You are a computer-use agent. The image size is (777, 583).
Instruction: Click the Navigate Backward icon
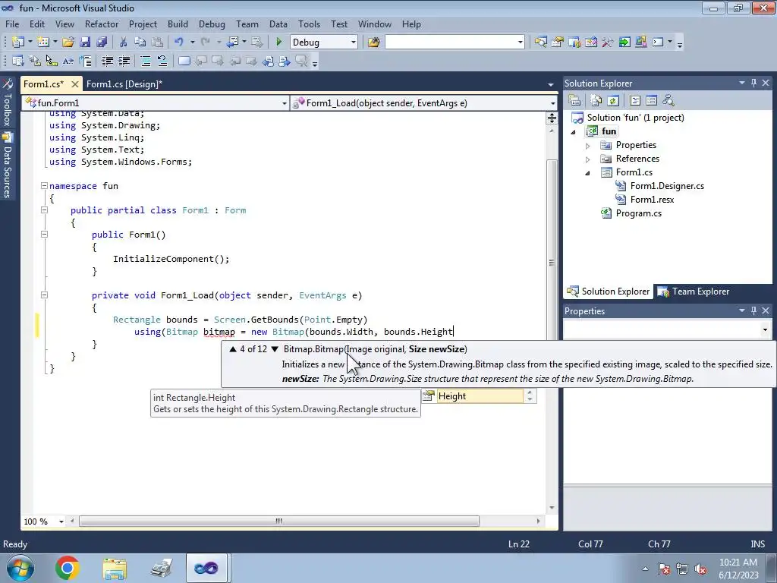pyautogui.click(x=233, y=43)
